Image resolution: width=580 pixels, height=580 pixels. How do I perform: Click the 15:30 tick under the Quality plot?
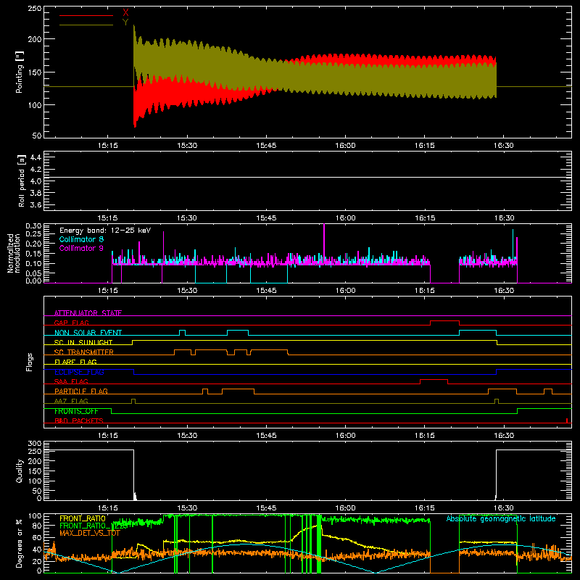(187, 508)
